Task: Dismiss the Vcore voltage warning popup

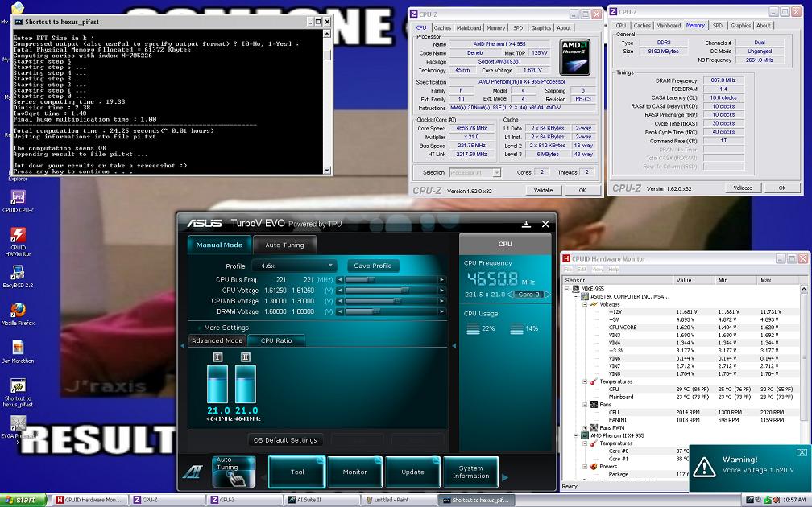Action: tap(802, 452)
